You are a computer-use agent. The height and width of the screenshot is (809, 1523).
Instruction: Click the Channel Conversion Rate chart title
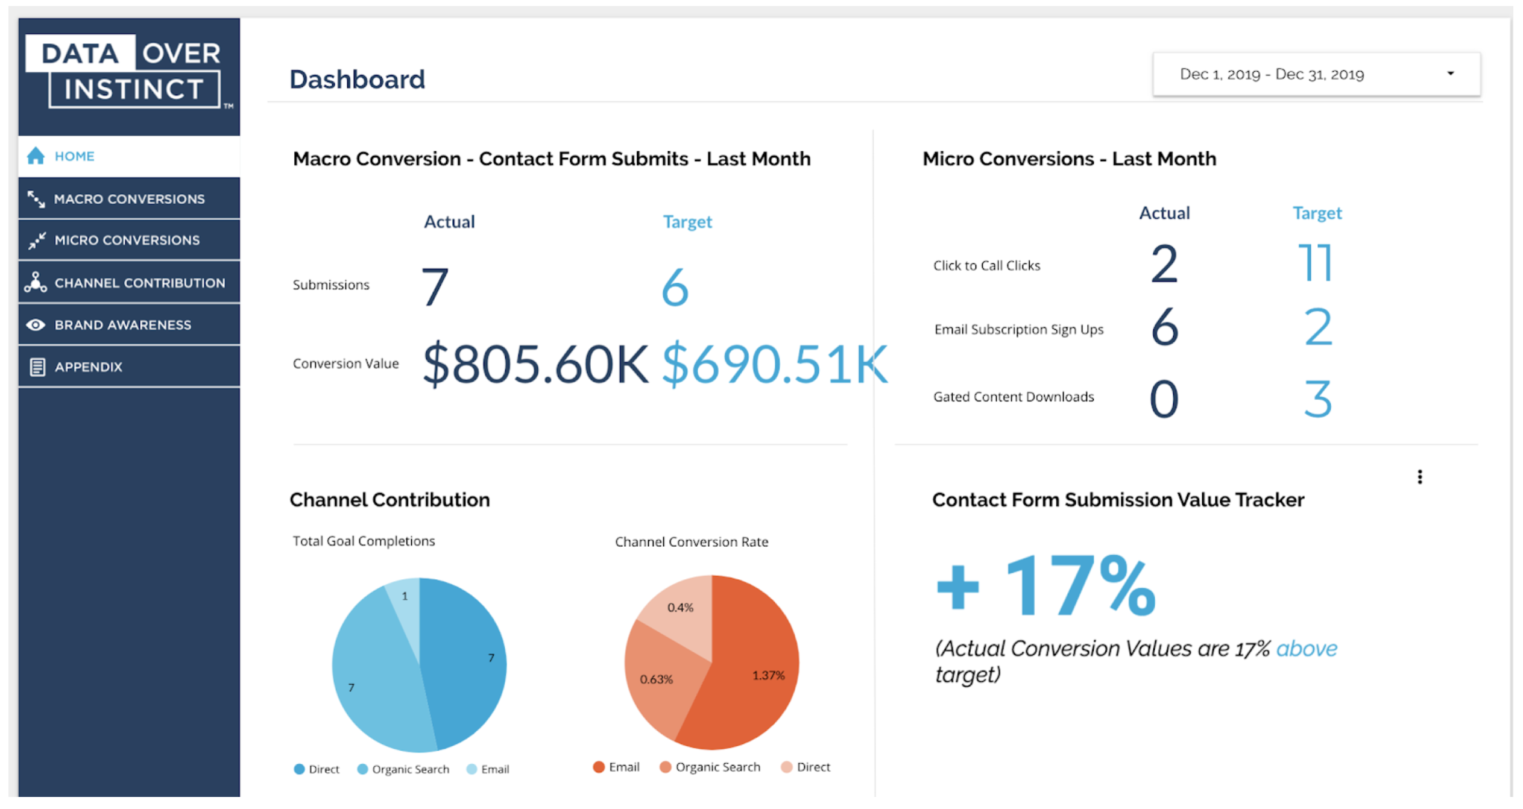pos(692,541)
